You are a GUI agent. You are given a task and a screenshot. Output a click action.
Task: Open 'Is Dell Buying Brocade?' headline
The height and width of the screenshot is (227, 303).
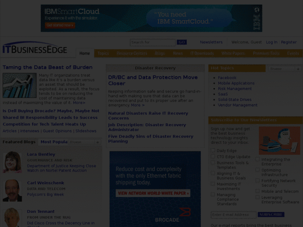tap(51, 111)
